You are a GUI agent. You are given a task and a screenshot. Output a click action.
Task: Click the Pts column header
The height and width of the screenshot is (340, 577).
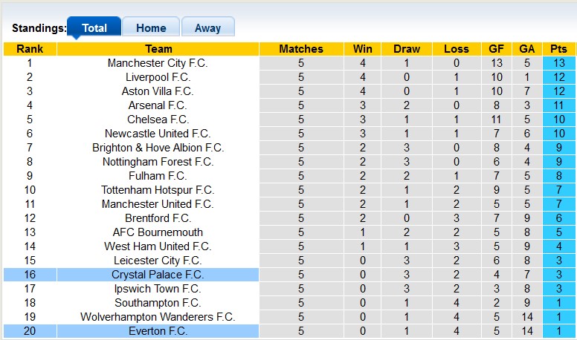pyautogui.click(x=558, y=49)
